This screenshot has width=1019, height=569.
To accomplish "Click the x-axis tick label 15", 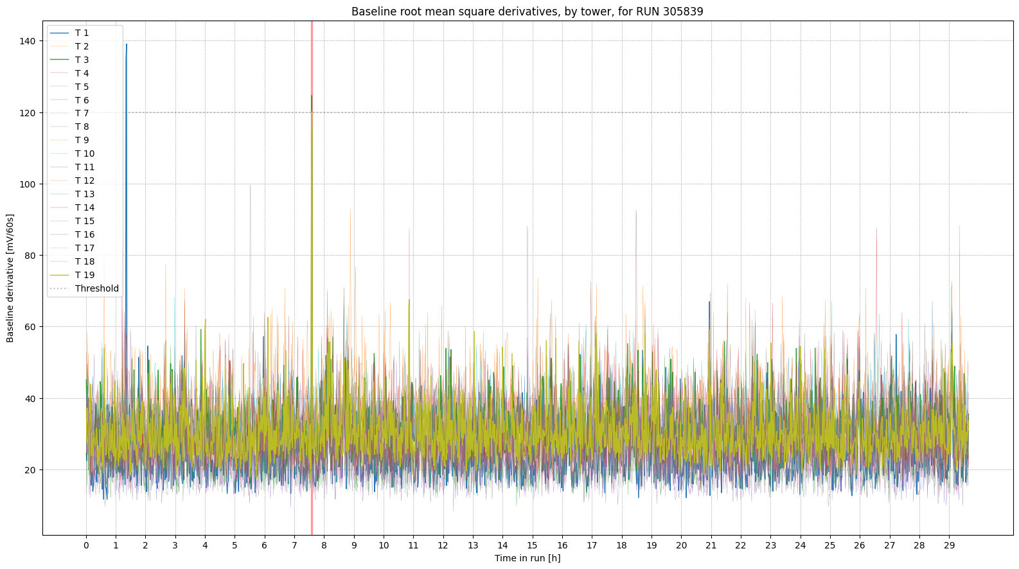I will click(x=532, y=545).
